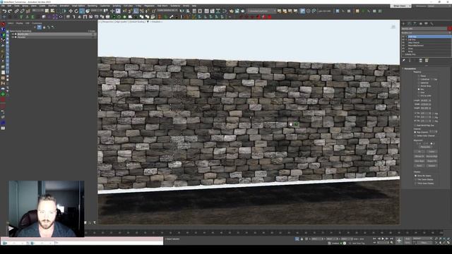The height and width of the screenshot is (254, 452).
Task: Switch to the Create command panel tab
Action: 403,23
